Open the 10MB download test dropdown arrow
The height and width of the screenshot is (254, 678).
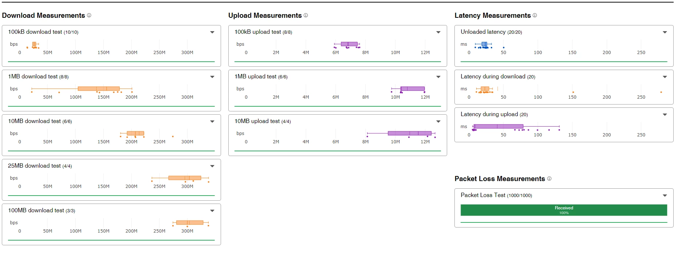click(x=212, y=122)
